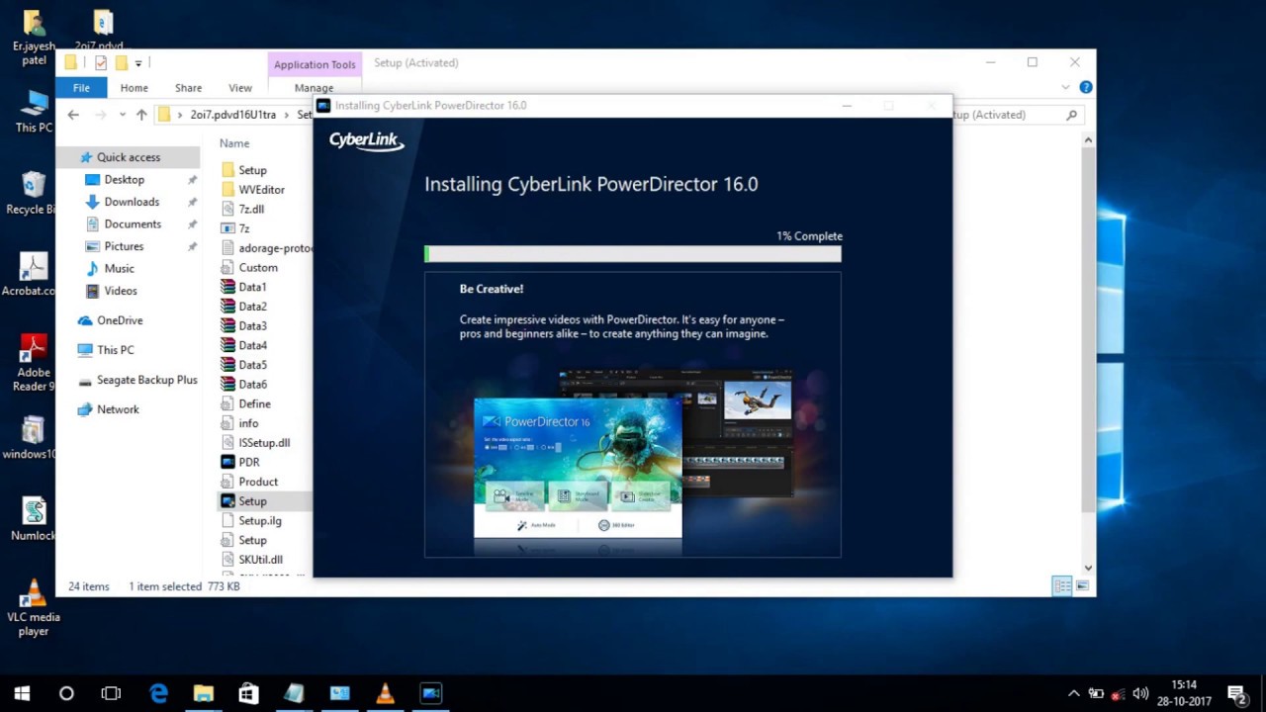Screen dimensions: 1266x712
Task: Open the clock and date flyout
Action: [x=1184, y=693]
